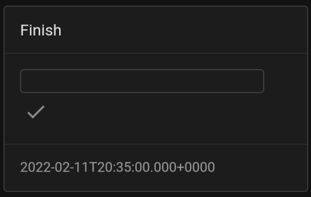Select the current finish timestamp text
The image size is (311, 197).
point(117,167)
